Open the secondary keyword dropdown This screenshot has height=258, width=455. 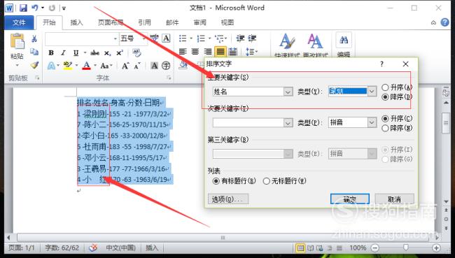coord(288,123)
